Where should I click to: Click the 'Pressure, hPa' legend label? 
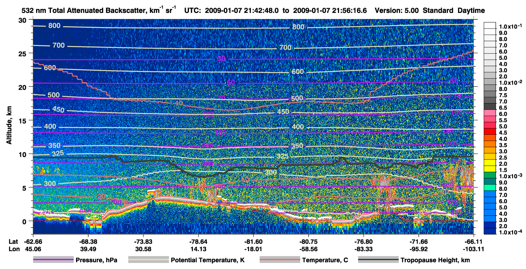click(x=96, y=260)
